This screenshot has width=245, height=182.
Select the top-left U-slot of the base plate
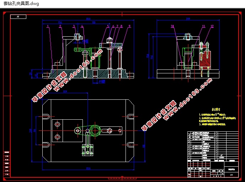tap(47, 117)
